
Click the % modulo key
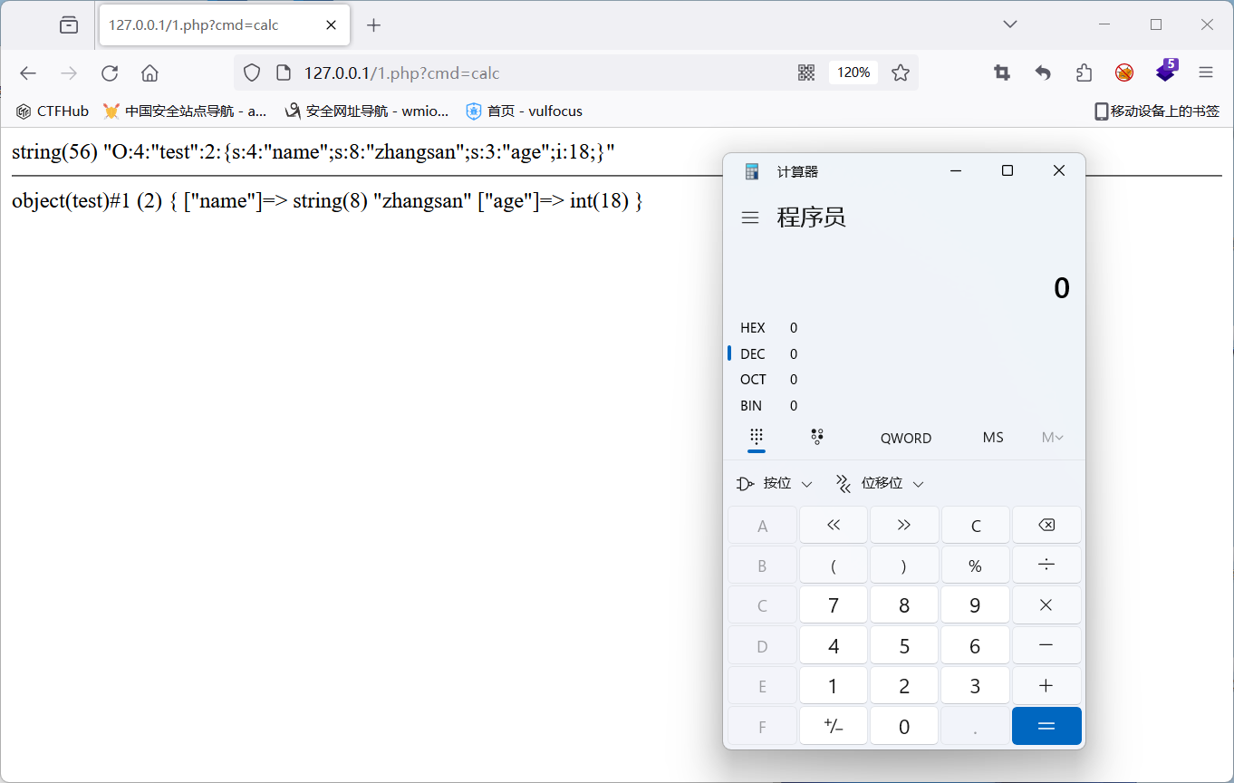[x=976, y=565]
